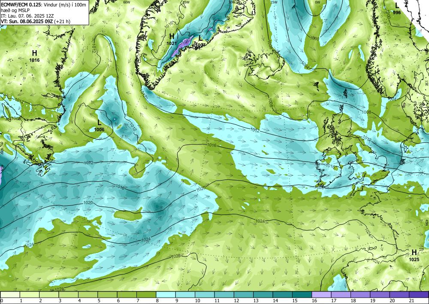The width and height of the screenshot is (429, 304).
Task: Click the '45W' longitude label
Action: [186, 2]
